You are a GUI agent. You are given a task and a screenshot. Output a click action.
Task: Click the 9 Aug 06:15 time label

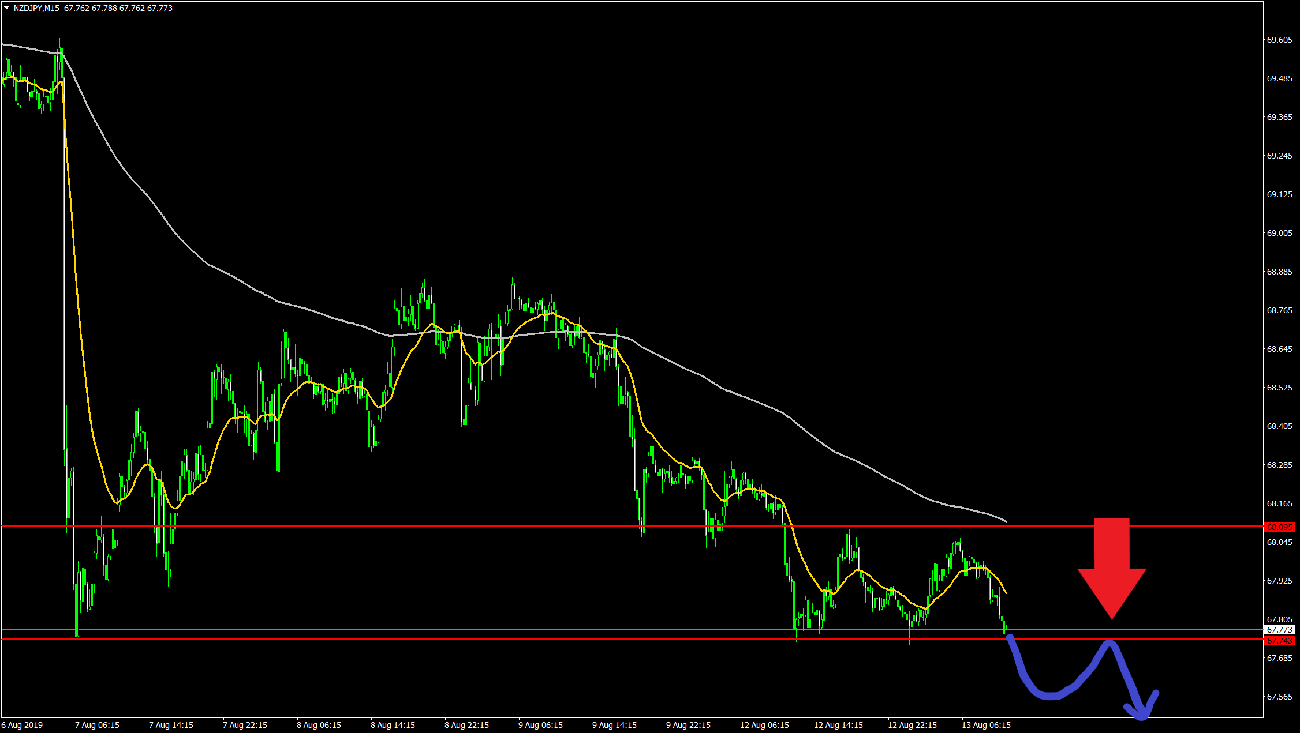[540, 725]
